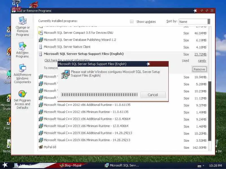Switch to Microsoft SQL Serv... taskbar item
Screen dimensions: 226x169
pos(122,165)
